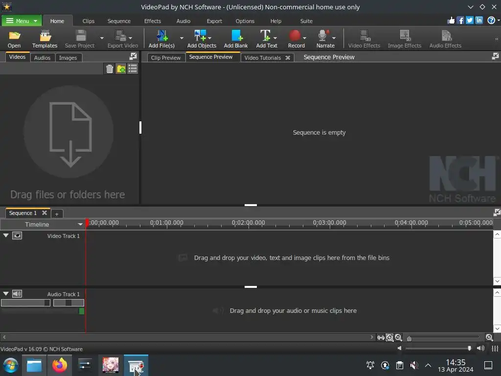Show hidden system tray icons arrow
Image resolution: width=501 pixels, height=376 pixels.
428,365
